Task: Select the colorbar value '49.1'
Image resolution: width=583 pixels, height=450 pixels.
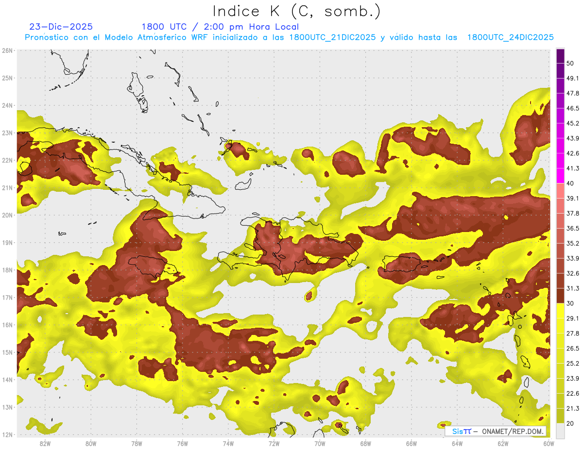Action: 573,78
